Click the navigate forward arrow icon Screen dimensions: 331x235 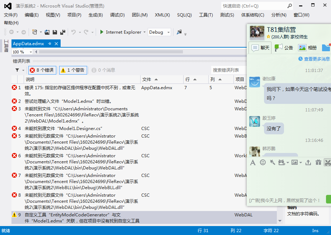point(24,32)
